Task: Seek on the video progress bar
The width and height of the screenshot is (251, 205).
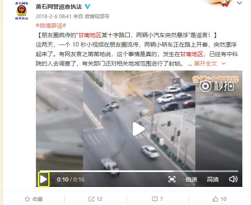Action: coord(139,171)
